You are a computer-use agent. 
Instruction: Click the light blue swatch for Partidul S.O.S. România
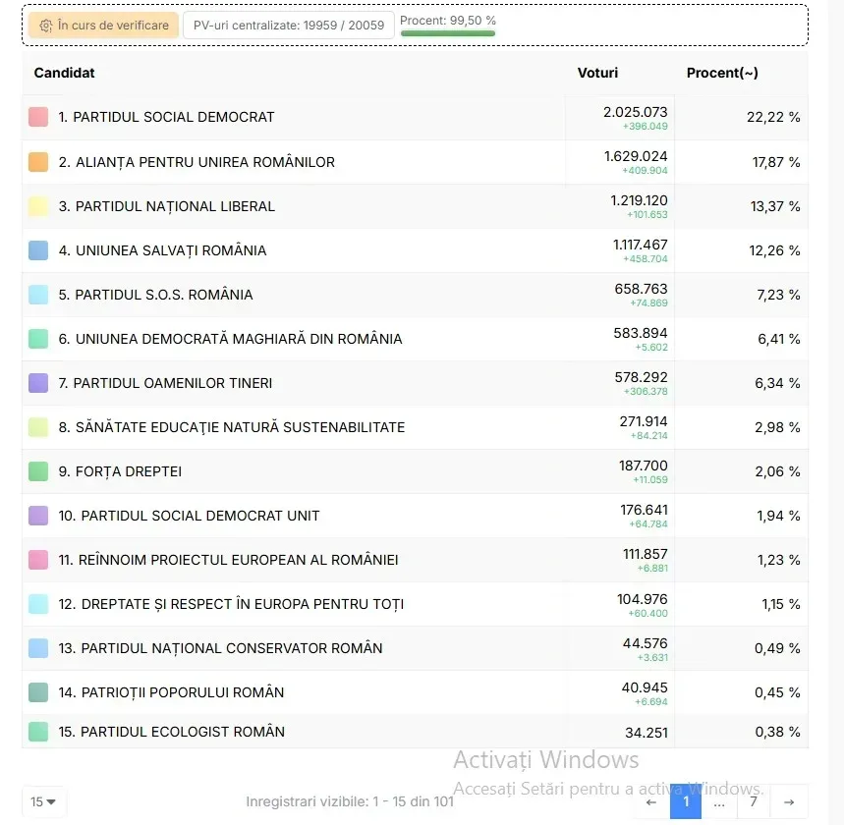click(38, 295)
